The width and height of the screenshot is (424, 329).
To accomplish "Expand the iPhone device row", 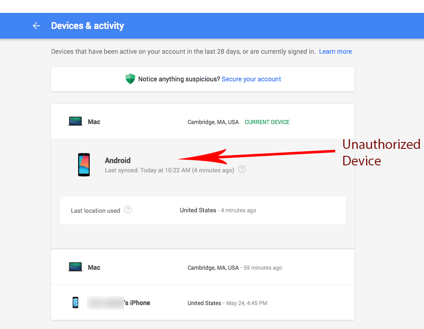I will 202,302.
